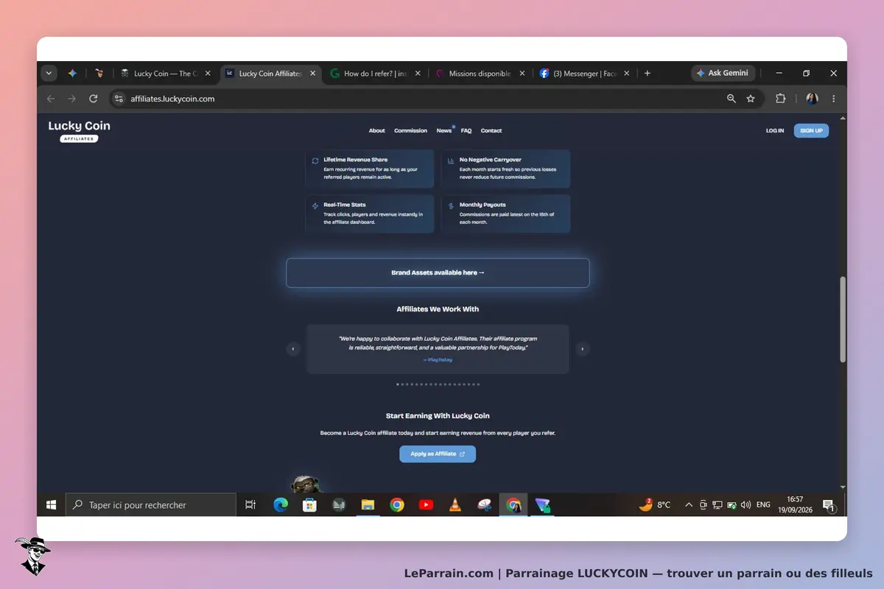Viewport: 884px width, 589px height.
Task: Bookmark this page with the star icon
Action: click(751, 99)
